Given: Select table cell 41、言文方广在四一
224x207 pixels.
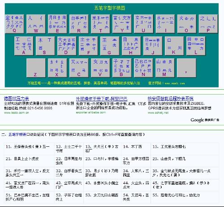Looking at the screenshot, I should 29,185.
